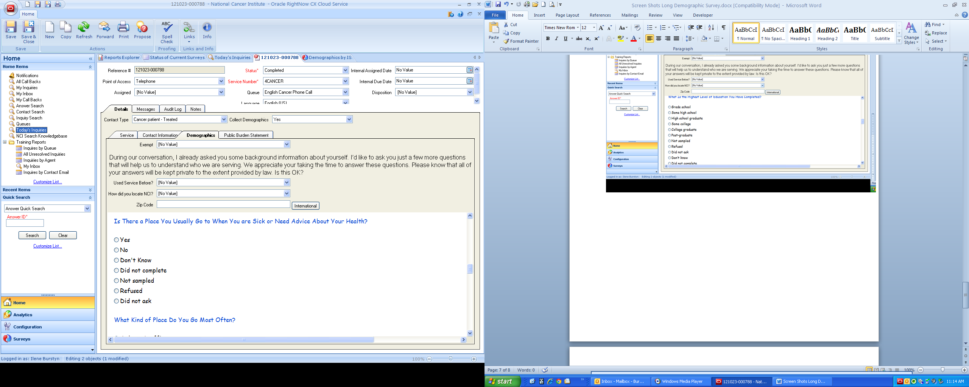
Task: Select the No radio button
Action: [x=117, y=250]
